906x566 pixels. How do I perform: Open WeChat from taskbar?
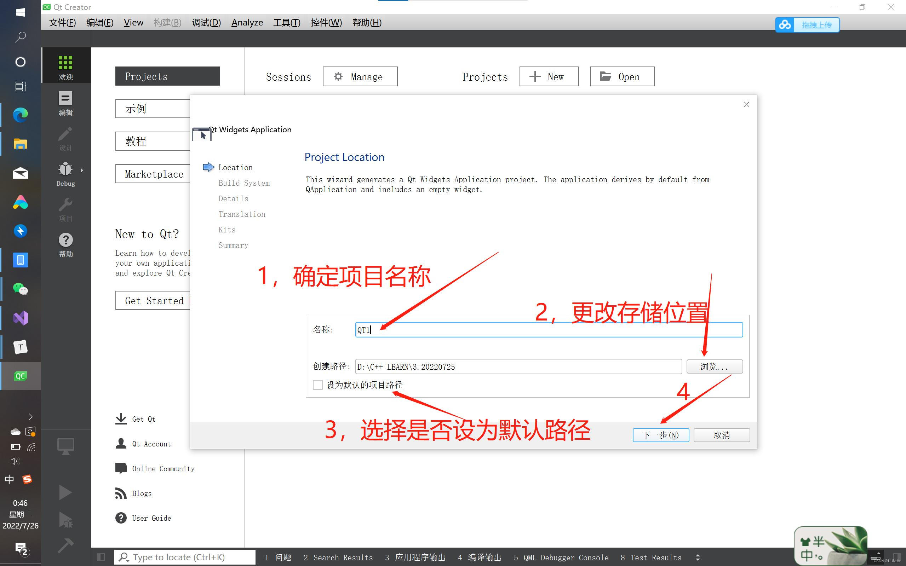point(20,289)
